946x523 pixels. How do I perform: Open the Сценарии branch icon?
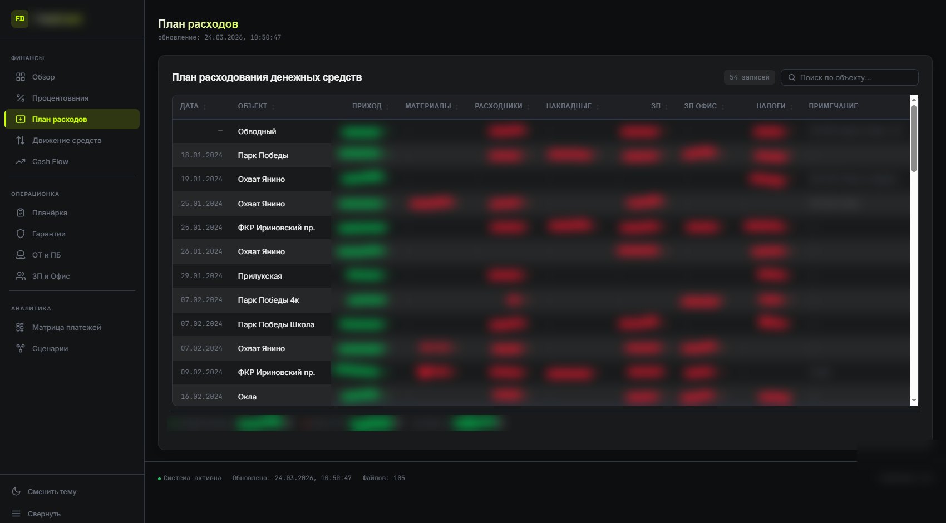pos(21,348)
